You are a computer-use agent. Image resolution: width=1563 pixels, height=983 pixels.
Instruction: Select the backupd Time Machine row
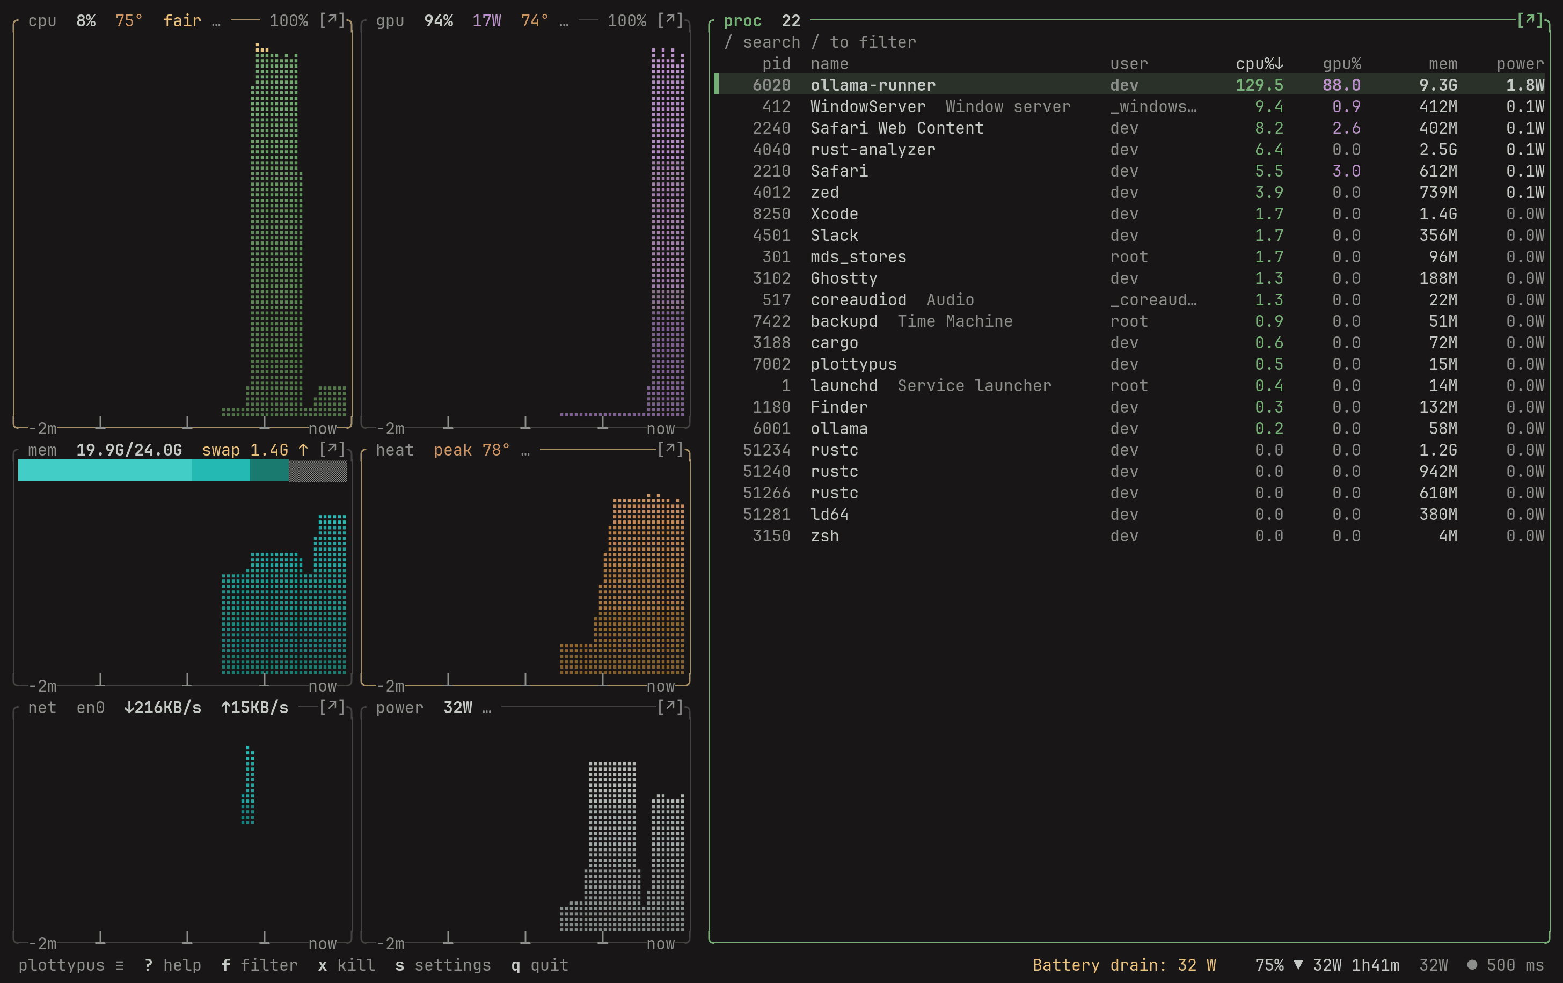[x=1129, y=320]
